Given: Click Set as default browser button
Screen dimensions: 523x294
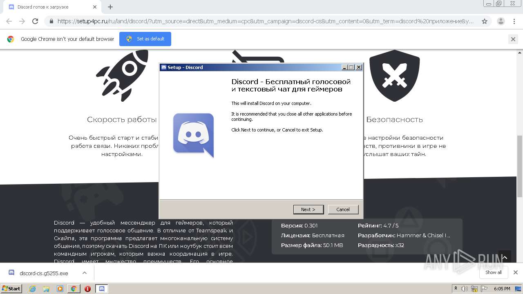Looking at the screenshot, I should click(145, 39).
